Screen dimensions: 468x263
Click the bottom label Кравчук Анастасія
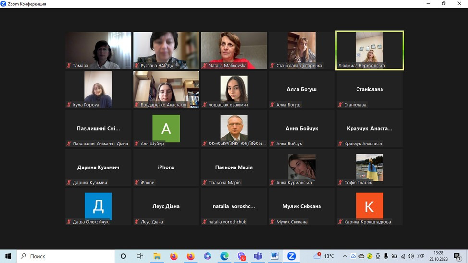tap(363, 143)
